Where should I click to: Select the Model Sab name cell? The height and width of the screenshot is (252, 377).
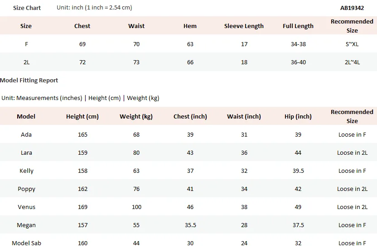pos(26,243)
